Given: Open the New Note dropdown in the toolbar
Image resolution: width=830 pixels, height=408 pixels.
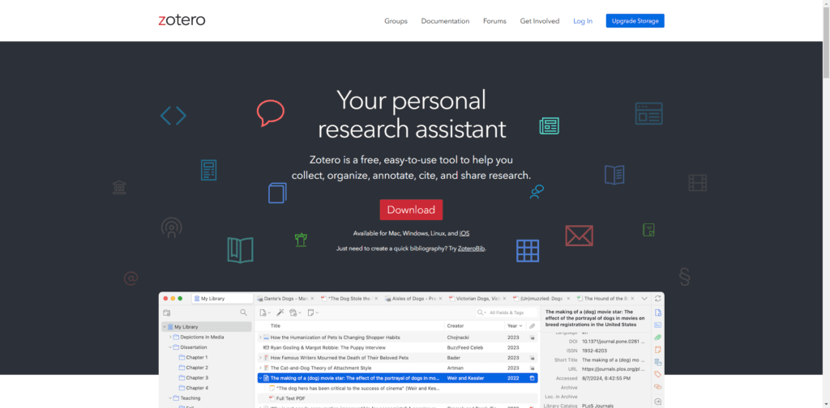Looking at the screenshot, I should pyautogui.click(x=313, y=312).
